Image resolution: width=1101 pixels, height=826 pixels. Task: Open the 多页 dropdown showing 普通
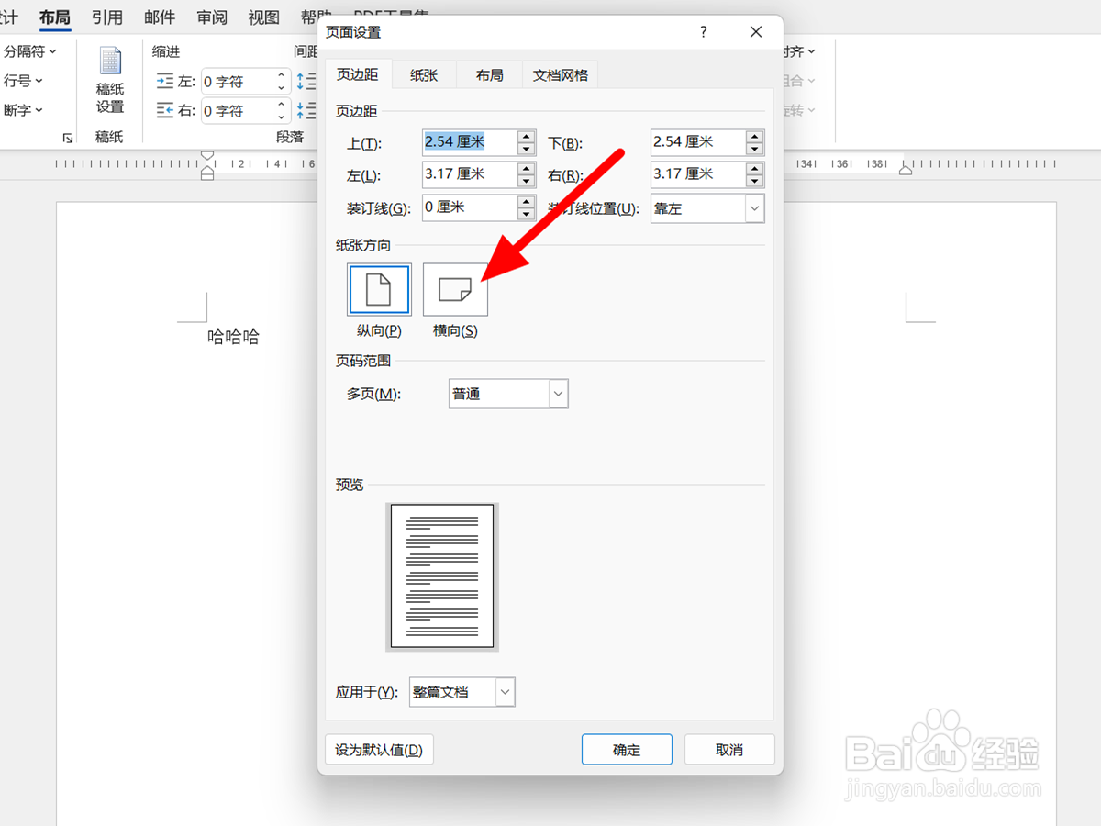pos(557,393)
